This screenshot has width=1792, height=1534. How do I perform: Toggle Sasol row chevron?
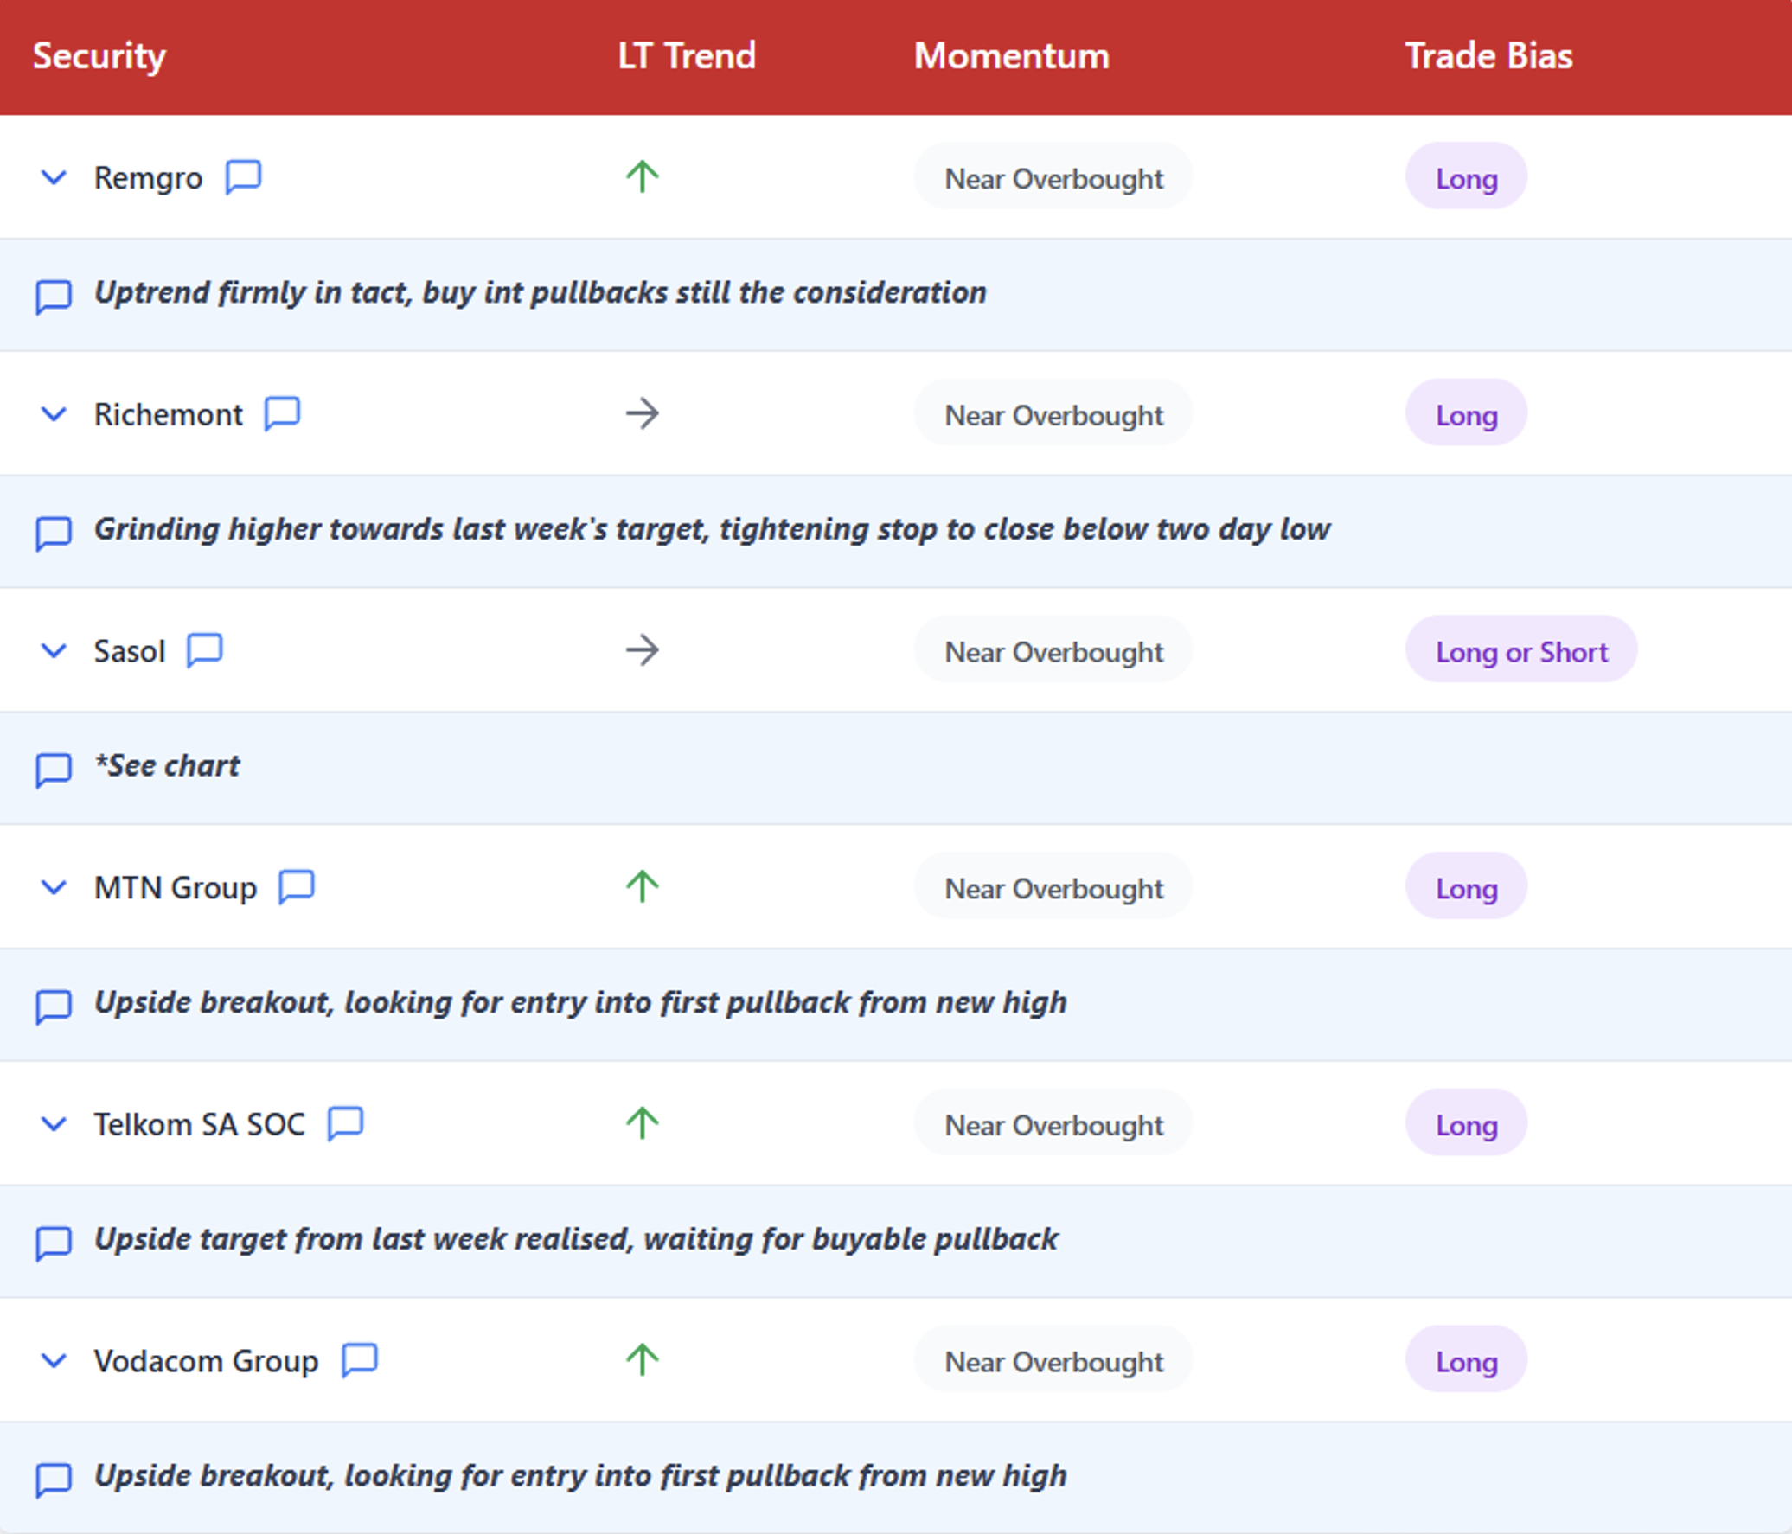pyautogui.click(x=54, y=650)
